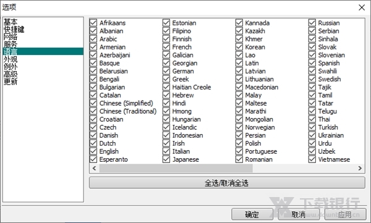The height and width of the screenshot is (223, 371).
Task: Disable the Spanish language
Action: (x=312, y=63)
